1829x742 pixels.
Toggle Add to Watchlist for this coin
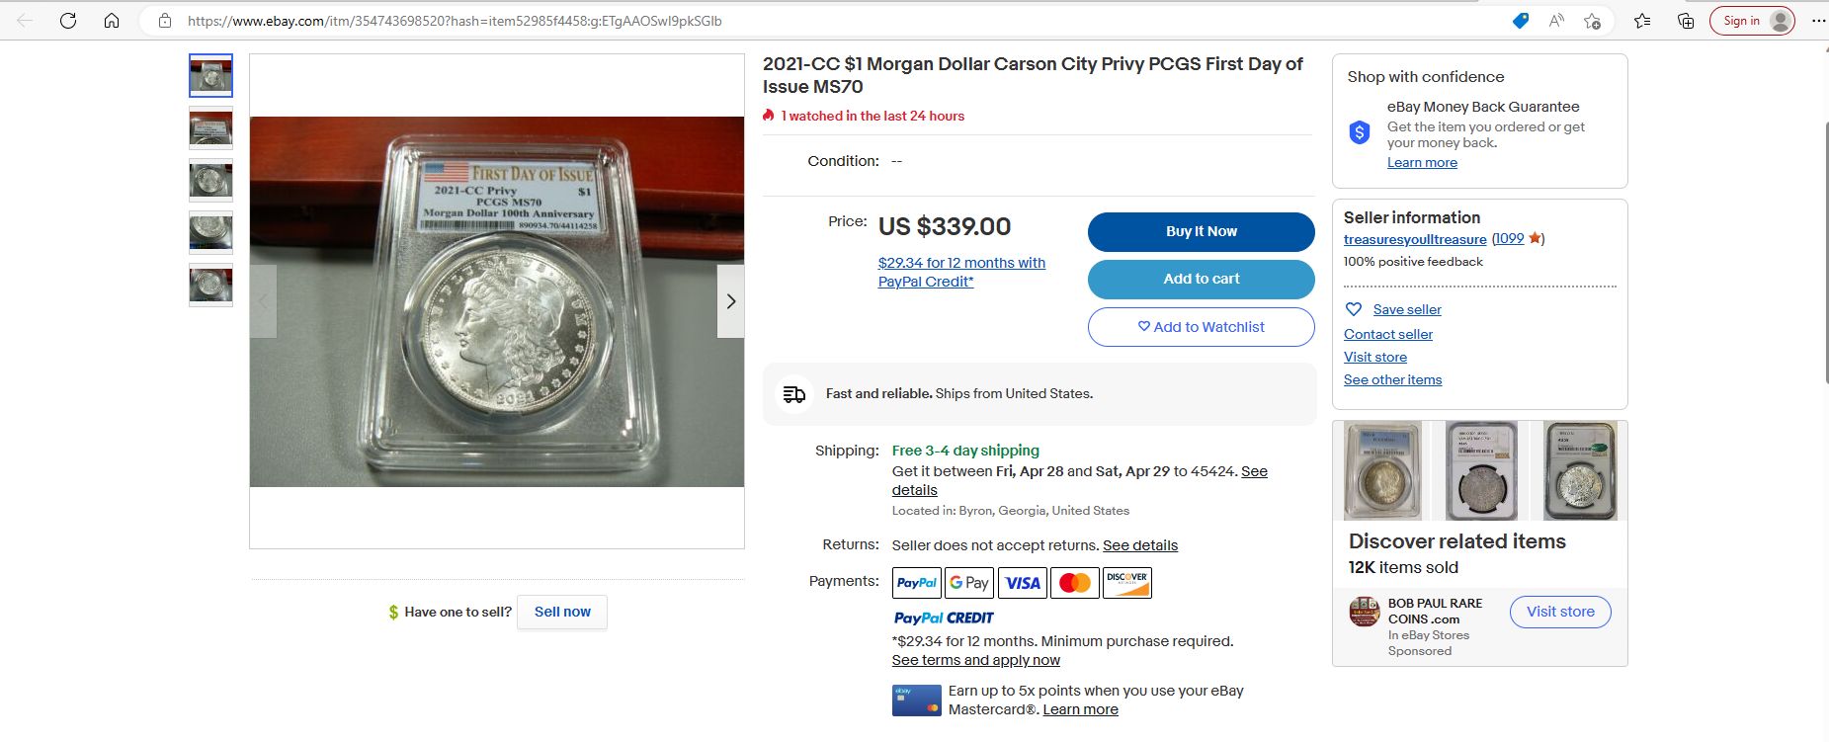point(1201,327)
